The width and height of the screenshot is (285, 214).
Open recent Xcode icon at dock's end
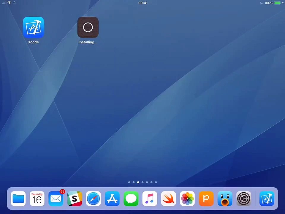click(x=267, y=199)
